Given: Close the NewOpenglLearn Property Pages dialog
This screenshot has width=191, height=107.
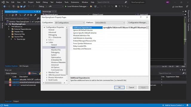Looking at the screenshot, I should (x=147, y=17).
